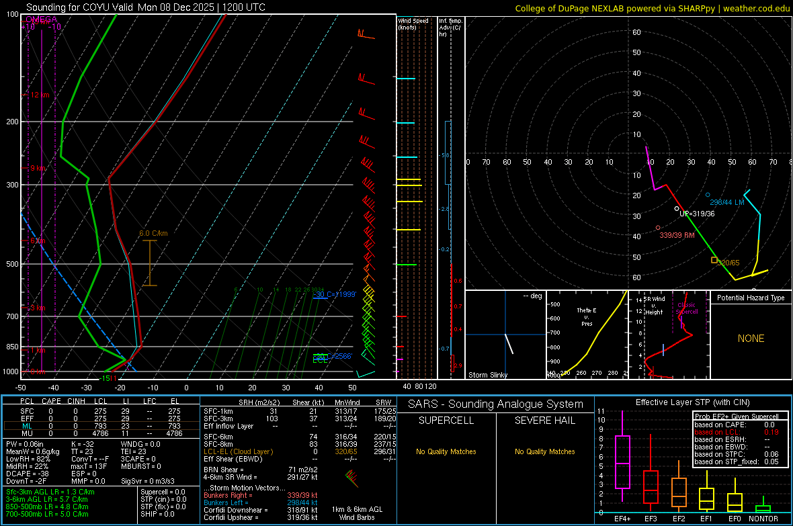Click the SFC-1km shear row

(x=300, y=411)
